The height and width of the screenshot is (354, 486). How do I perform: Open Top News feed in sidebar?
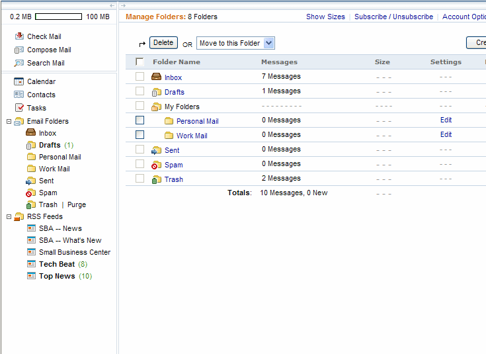click(57, 276)
